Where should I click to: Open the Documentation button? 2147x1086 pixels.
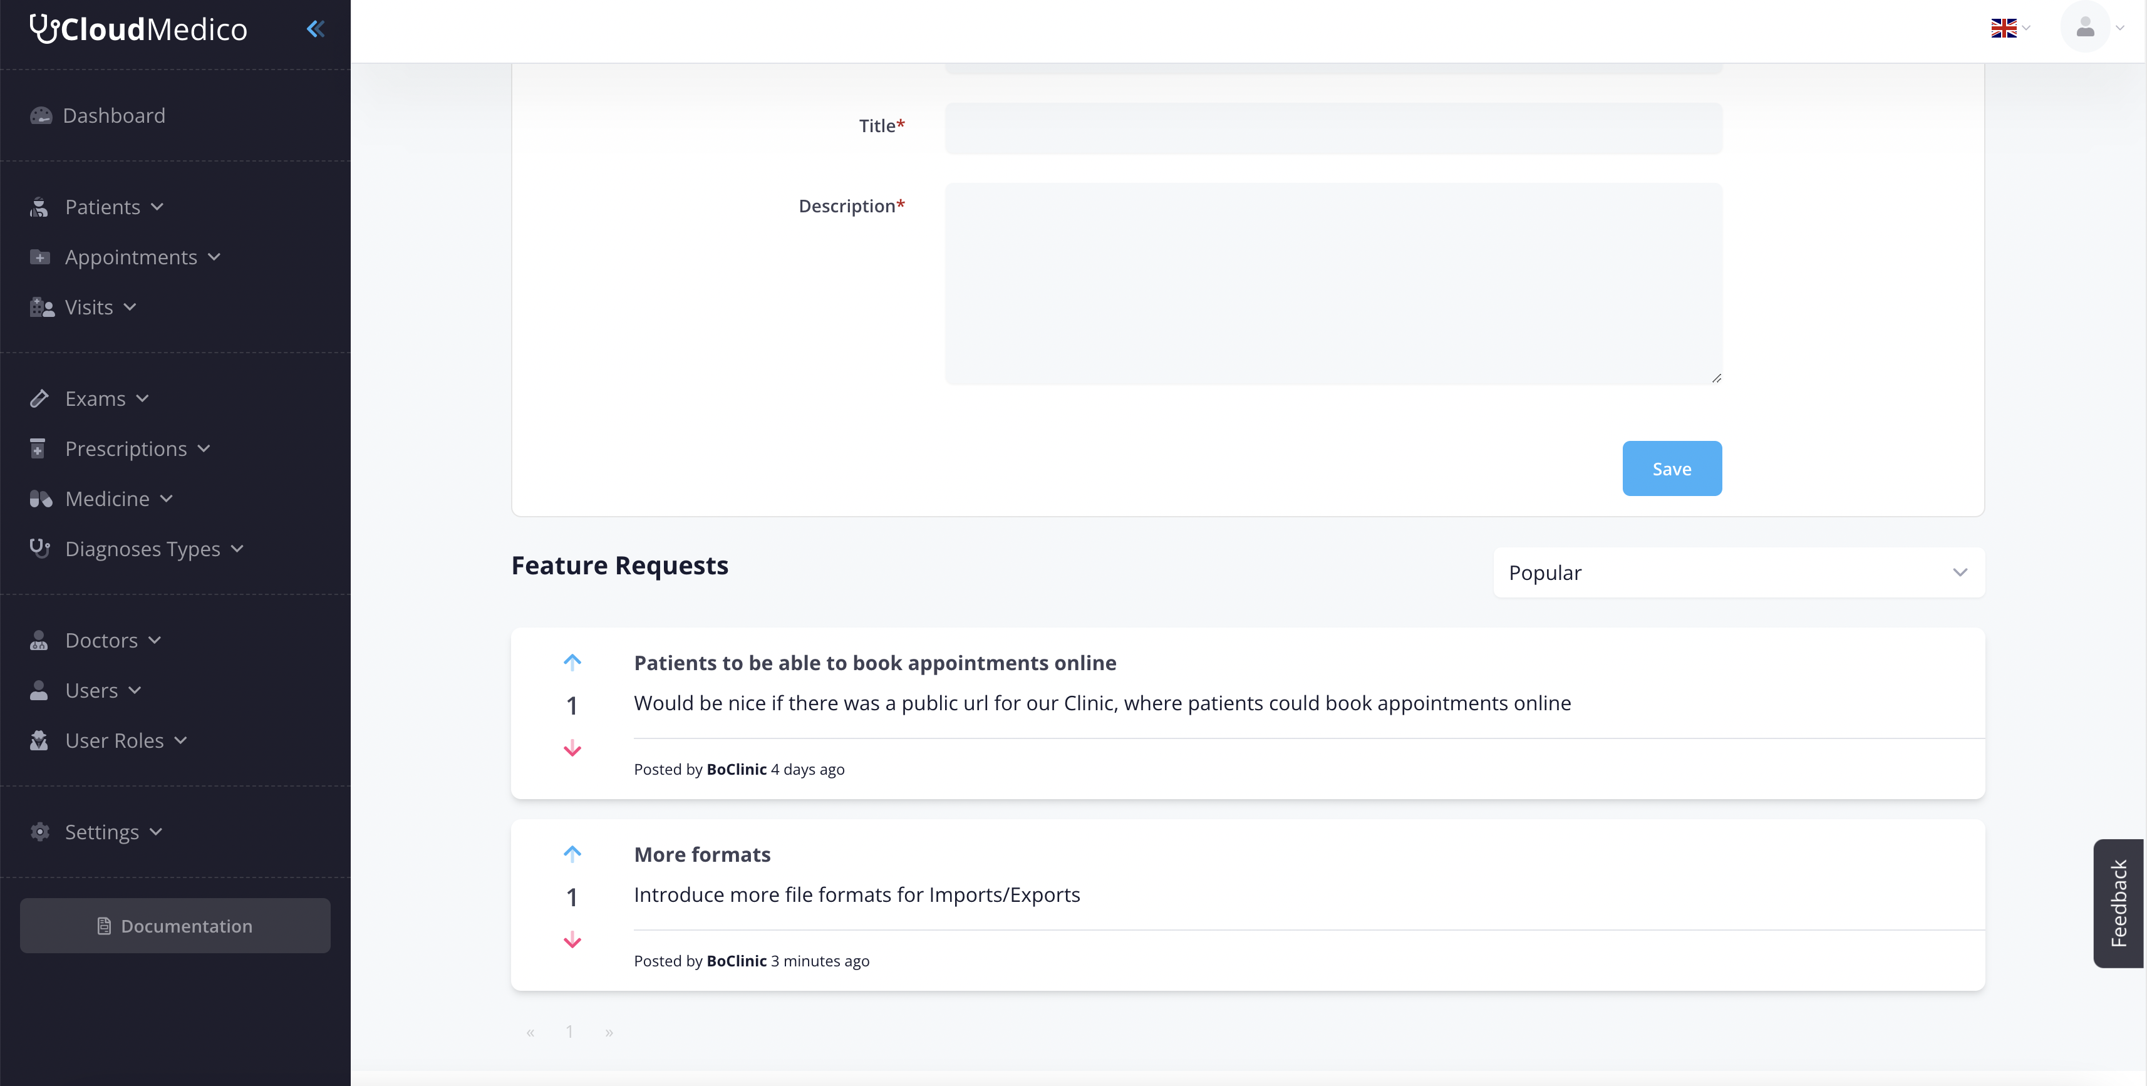175,926
